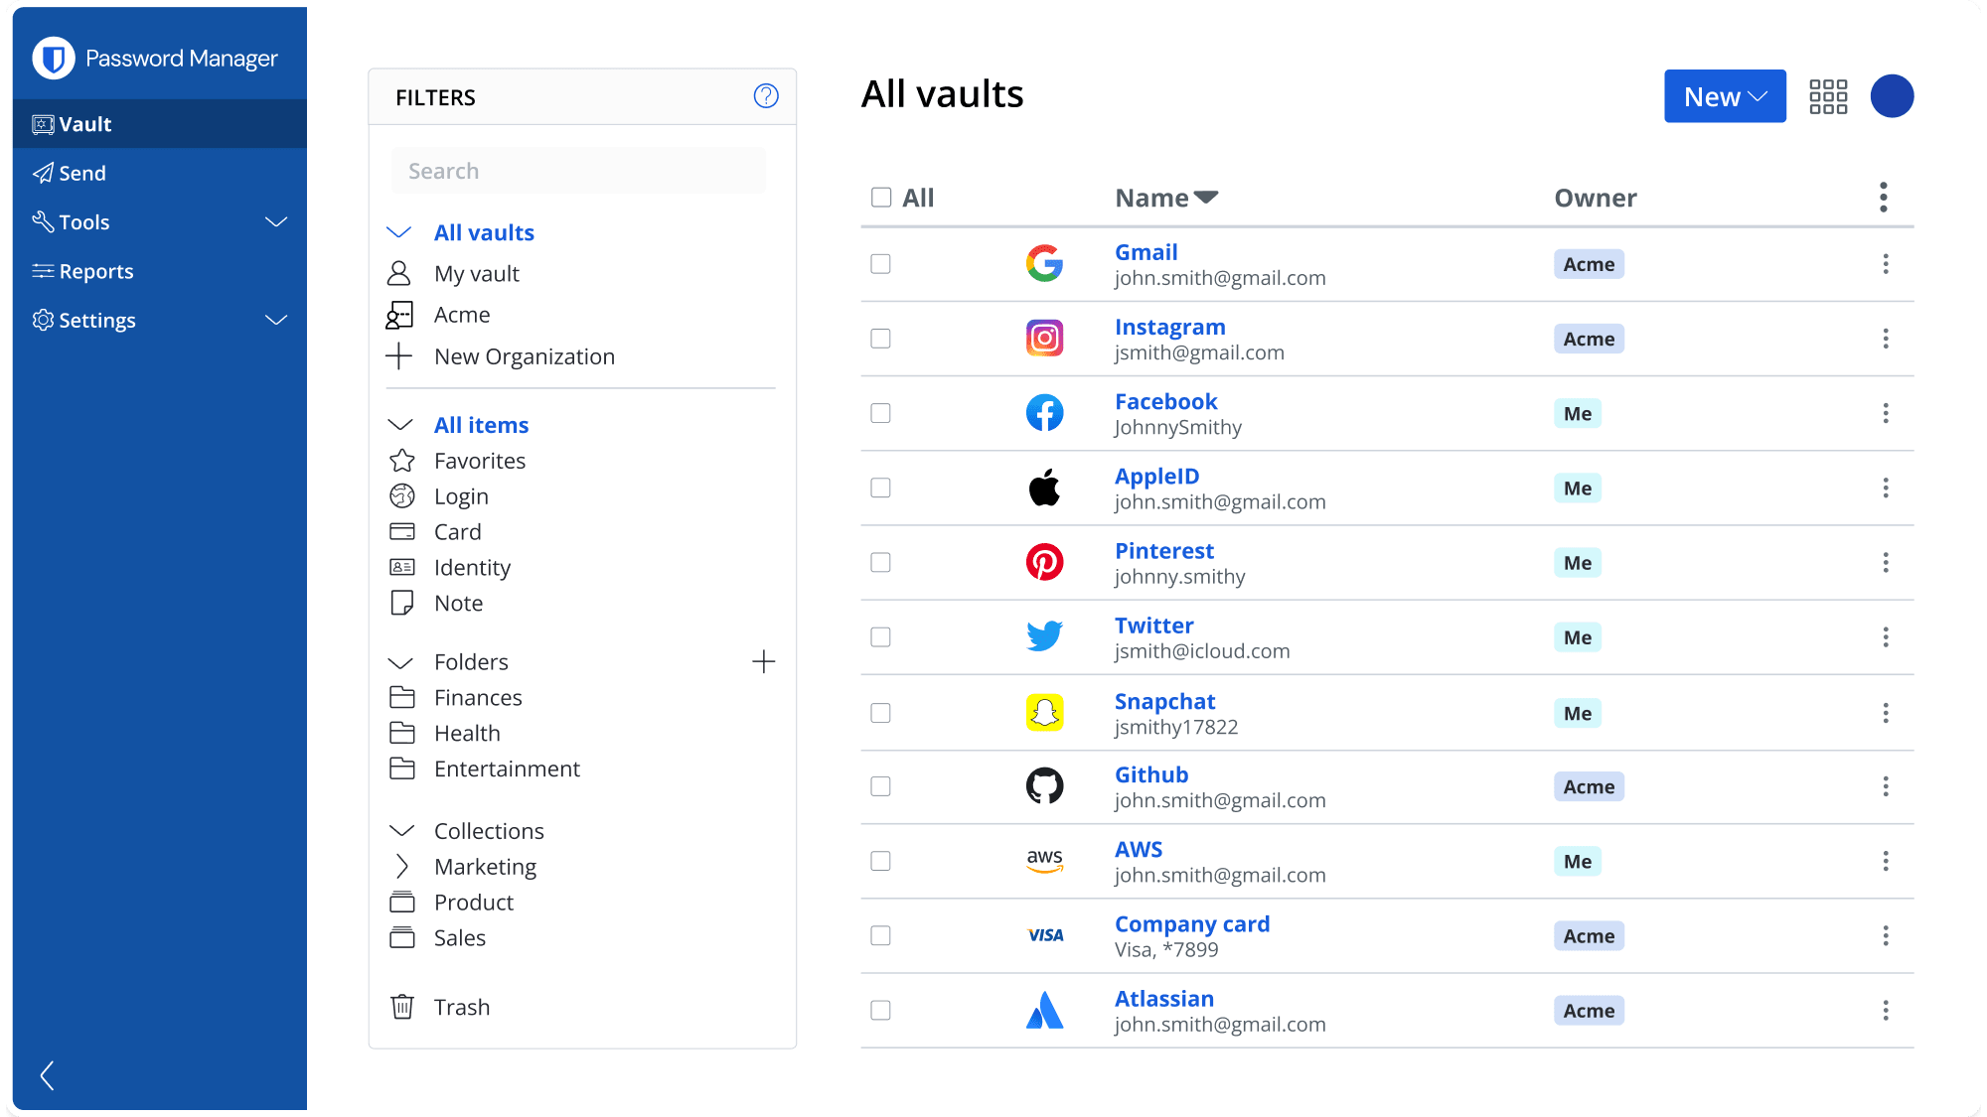
Task: Click the blue profile avatar circle
Action: (1892, 96)
